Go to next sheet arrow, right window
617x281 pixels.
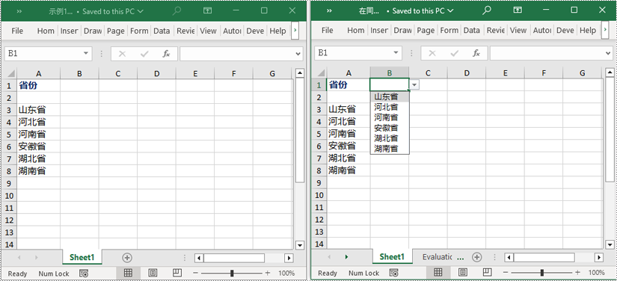(347, 257)
